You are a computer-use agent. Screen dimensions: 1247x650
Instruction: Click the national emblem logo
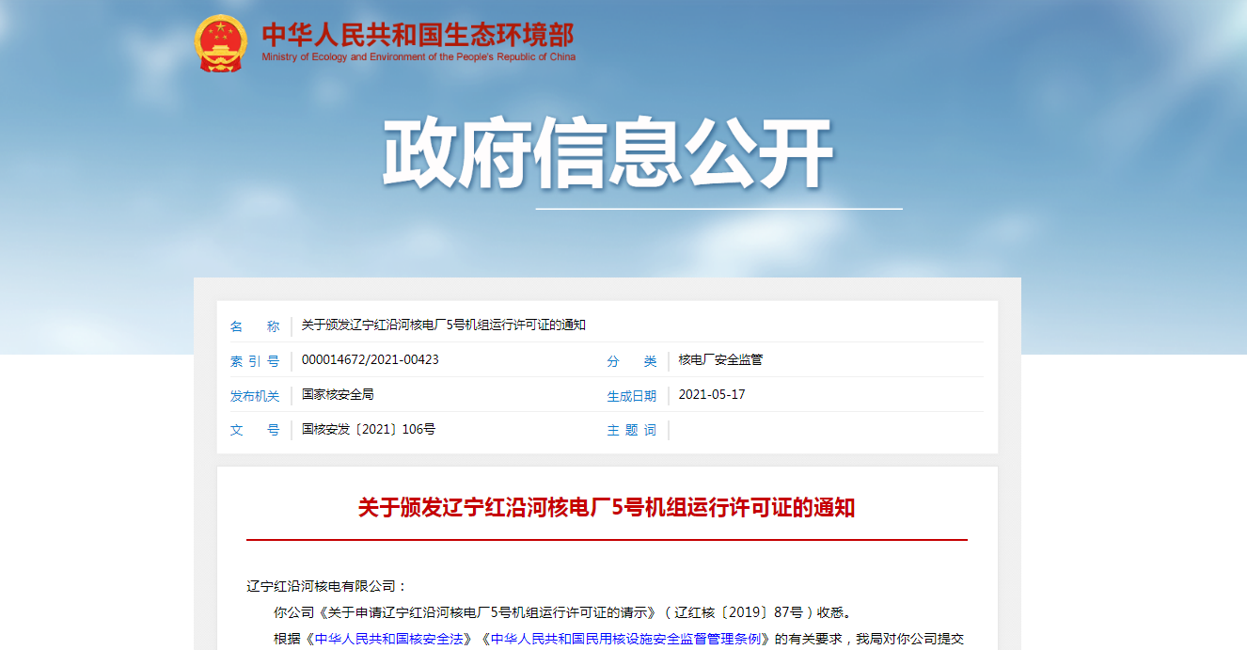[x=221, y=42]
